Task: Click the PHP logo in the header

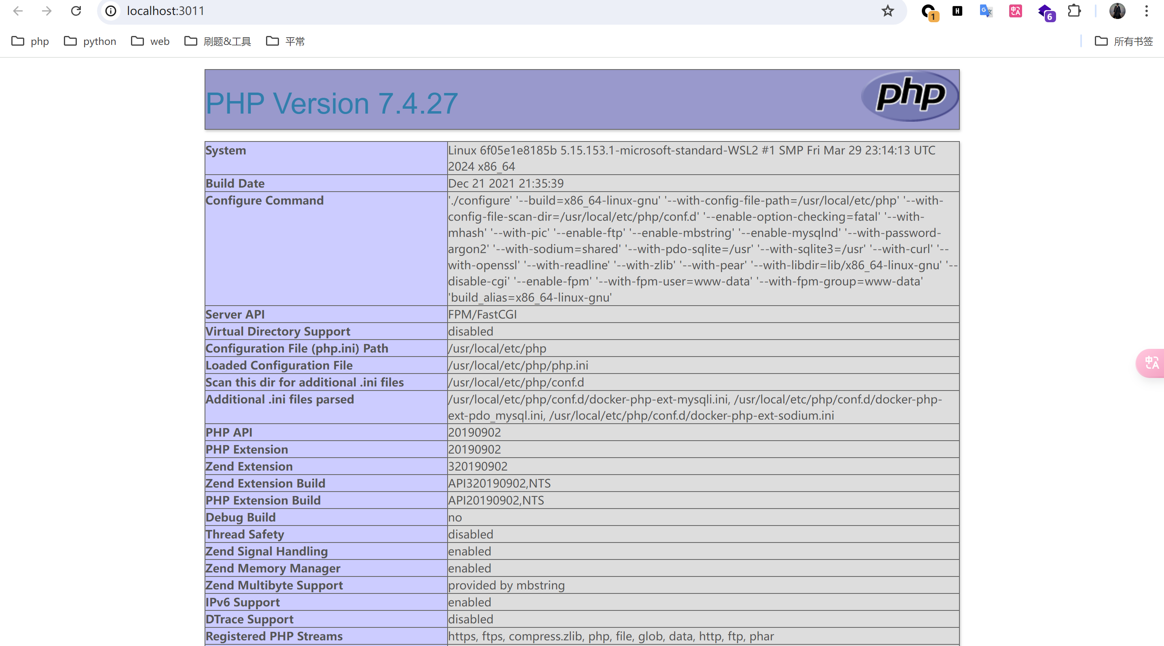Action: [910, 96]
